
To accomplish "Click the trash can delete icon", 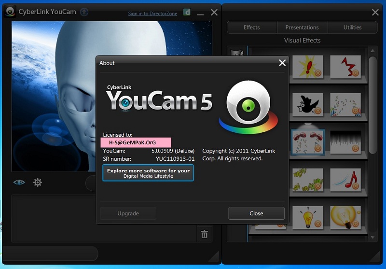I will pos(204,234).
